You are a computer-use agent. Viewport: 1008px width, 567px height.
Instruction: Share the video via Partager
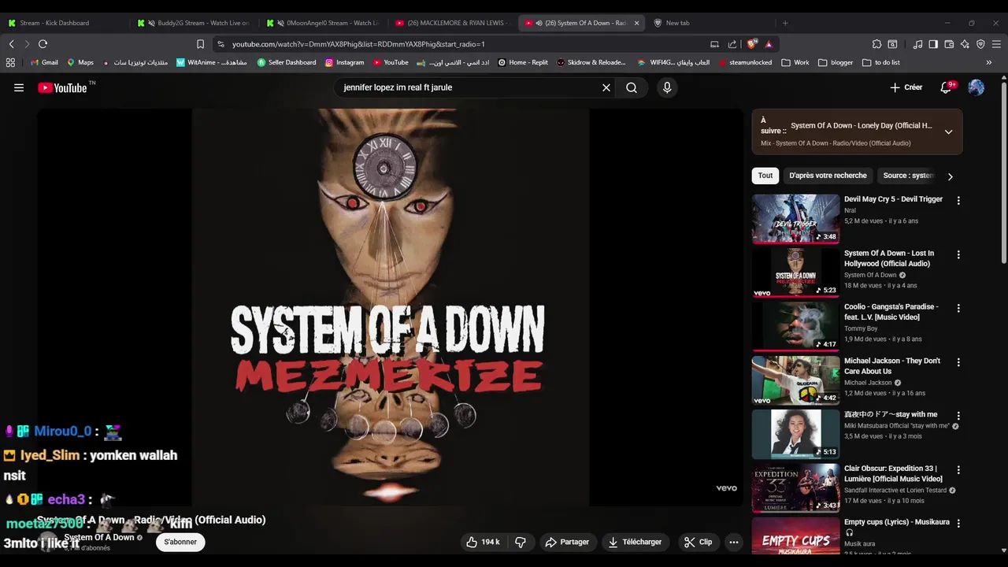coord(567,542)
